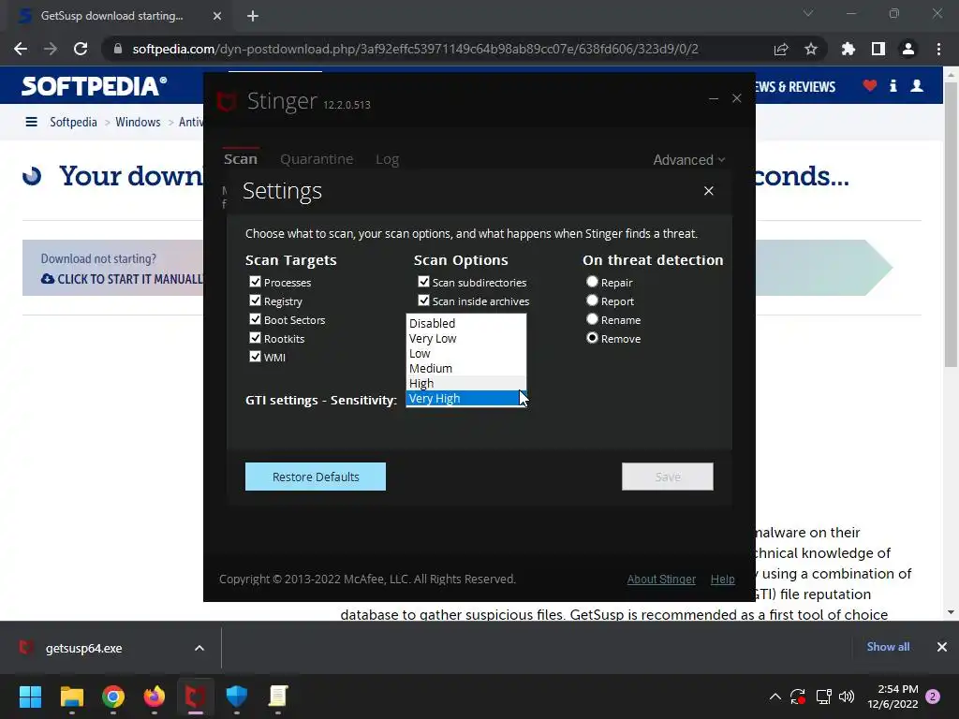This screenshot has height=719, width=959.
Task: Open Firefox from taskbar
Action: pyautogui.click(x=155, y=697)
